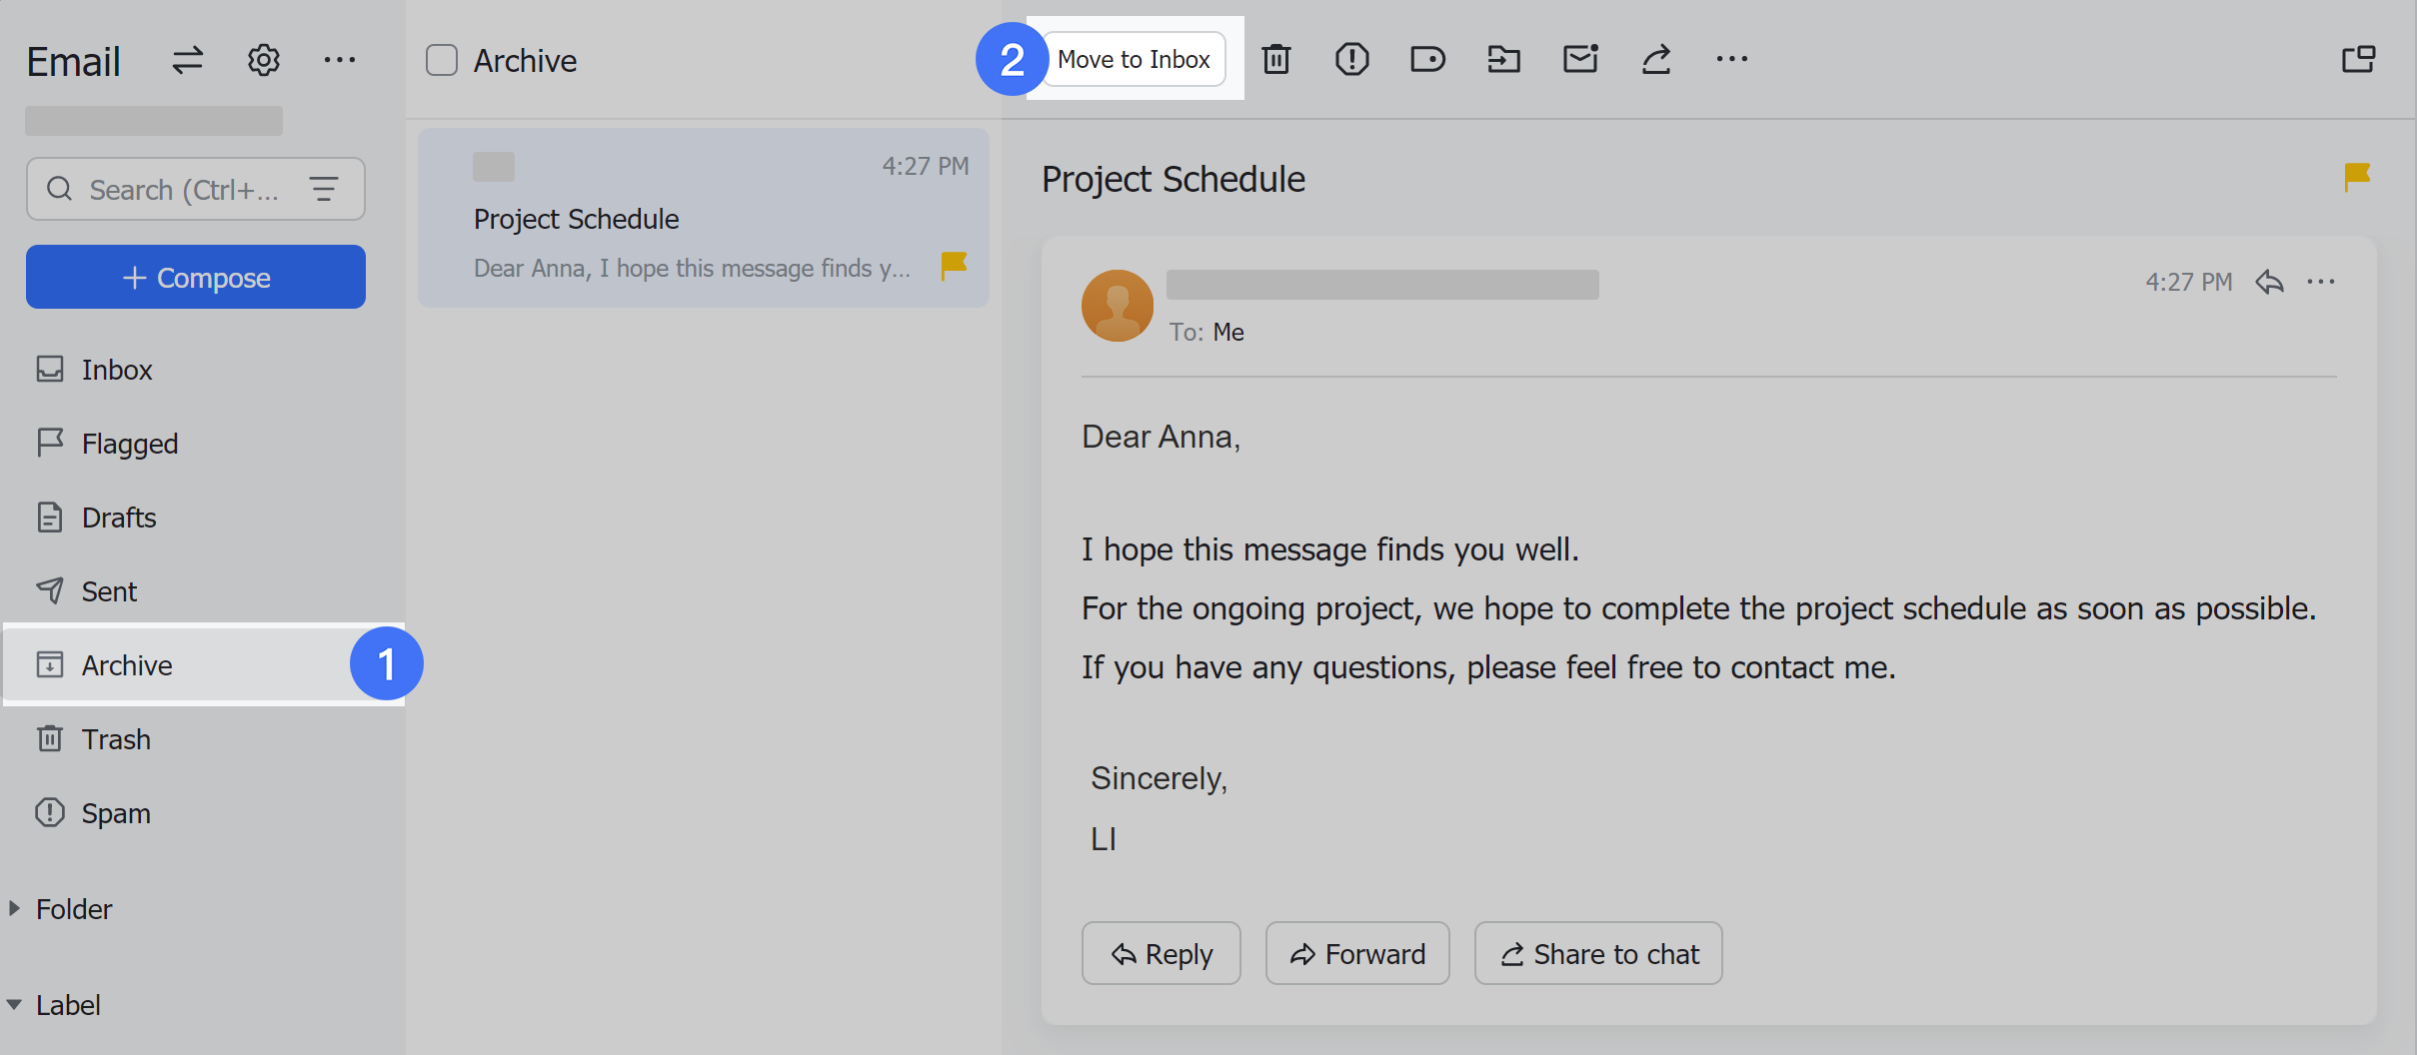2417x1055 pixels.
Task: Click the Move to Inbox button
Action: [1134, 59]
